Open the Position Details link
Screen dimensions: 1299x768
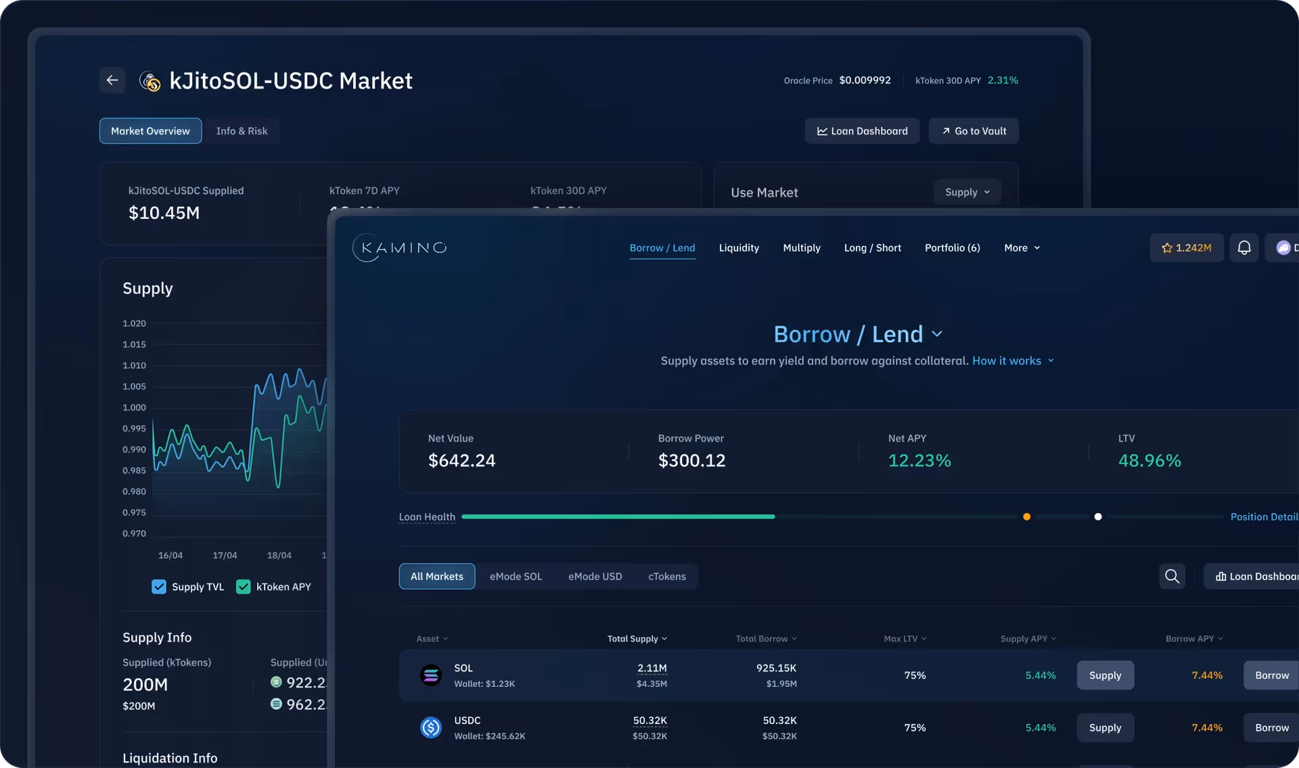click(x=1264, y=517)
